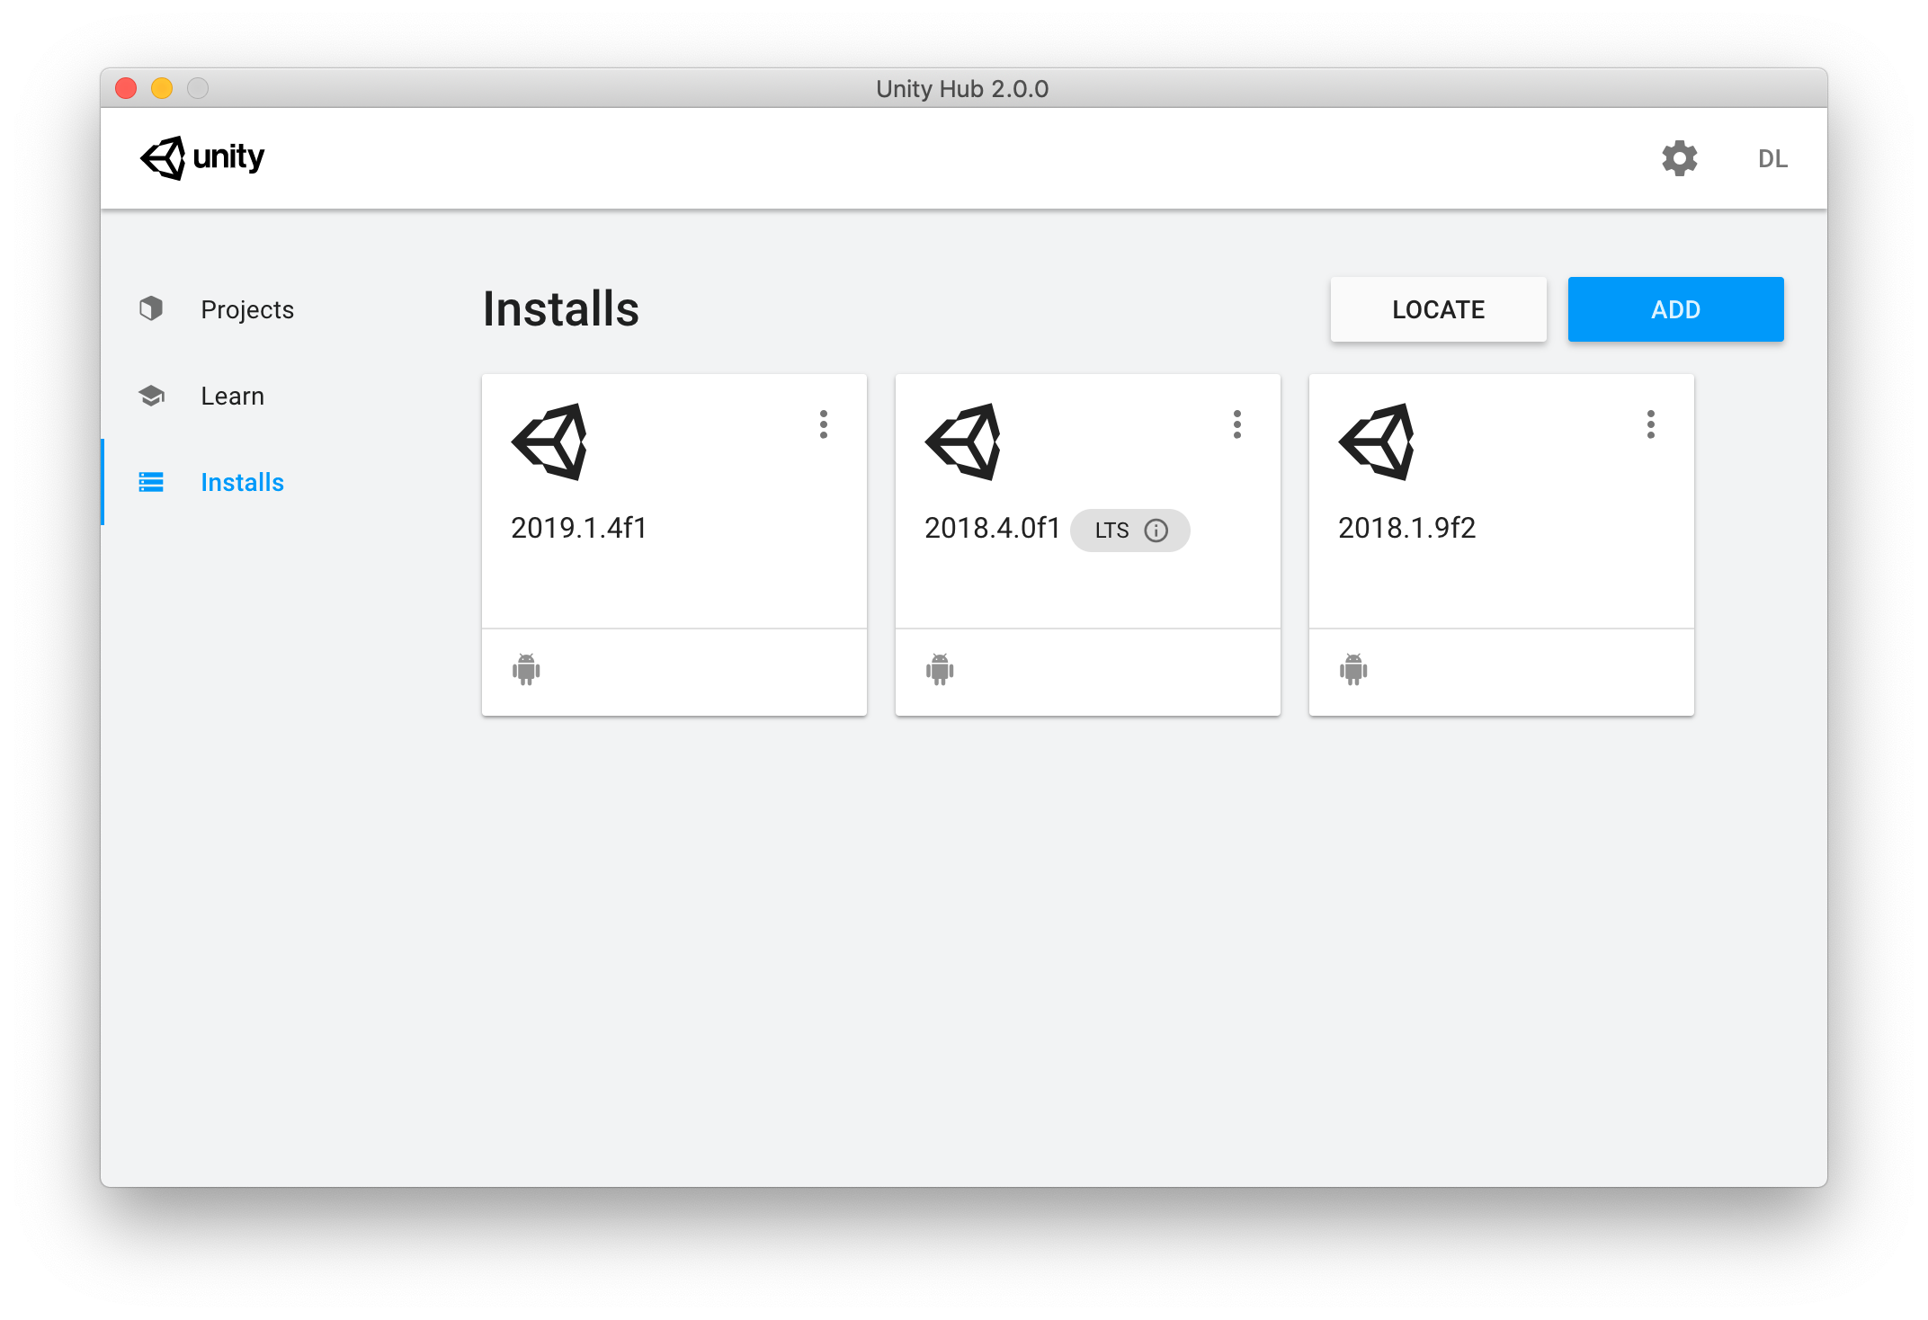Click Android icon on 2019.1.4f1 card
The image size is (1928, 1320).
[526, 669]
